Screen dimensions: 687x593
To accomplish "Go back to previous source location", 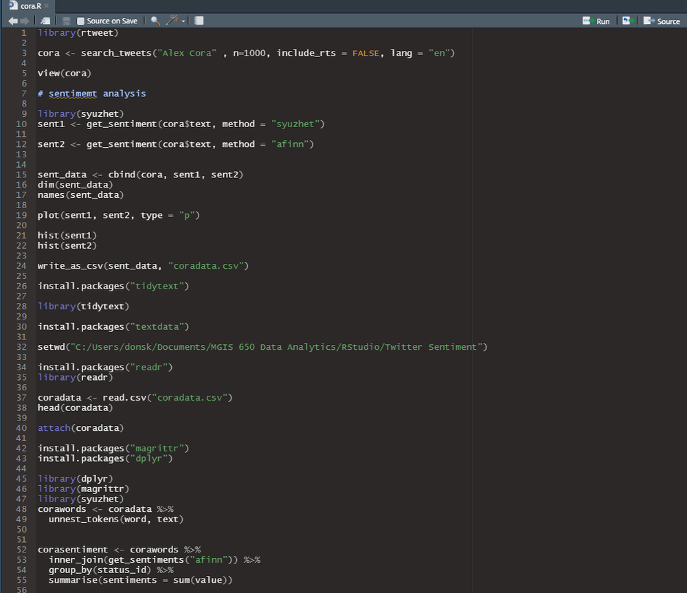I will pos(13,21).
